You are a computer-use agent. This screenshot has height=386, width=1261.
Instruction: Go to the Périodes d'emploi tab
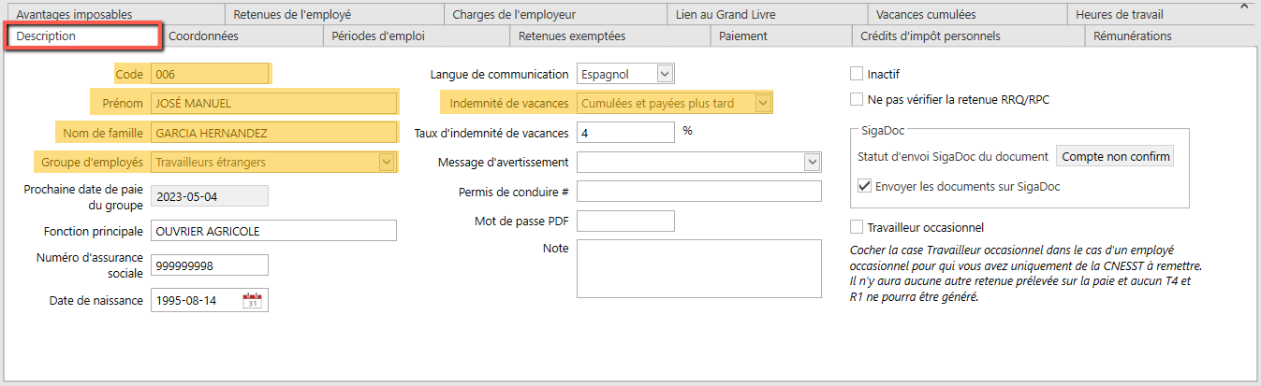pos(416,36)
